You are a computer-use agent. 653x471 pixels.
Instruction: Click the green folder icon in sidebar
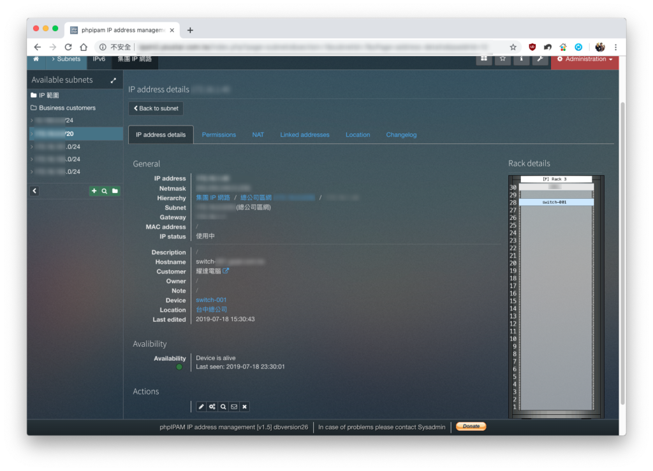pyautogui.click(x=115, y=191)
